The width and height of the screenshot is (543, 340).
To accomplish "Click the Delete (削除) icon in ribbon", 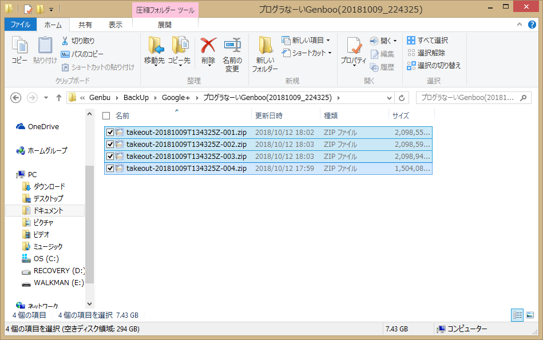I will click(208, 46).
